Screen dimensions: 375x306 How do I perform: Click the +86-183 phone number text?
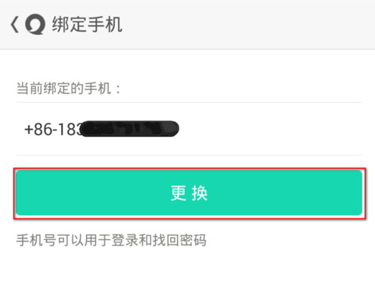53,130
